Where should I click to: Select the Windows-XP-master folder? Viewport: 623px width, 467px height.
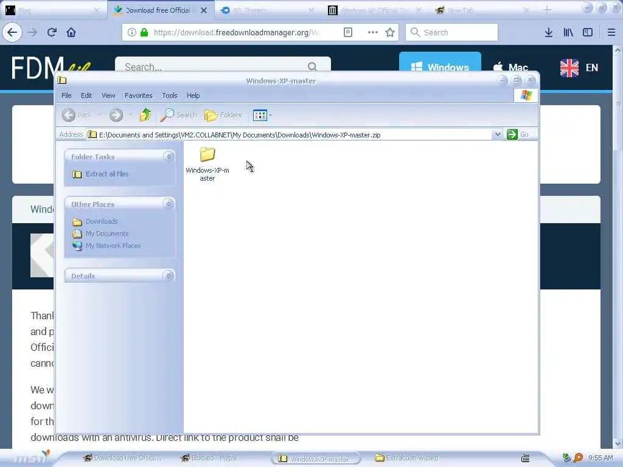pos(207,164)
